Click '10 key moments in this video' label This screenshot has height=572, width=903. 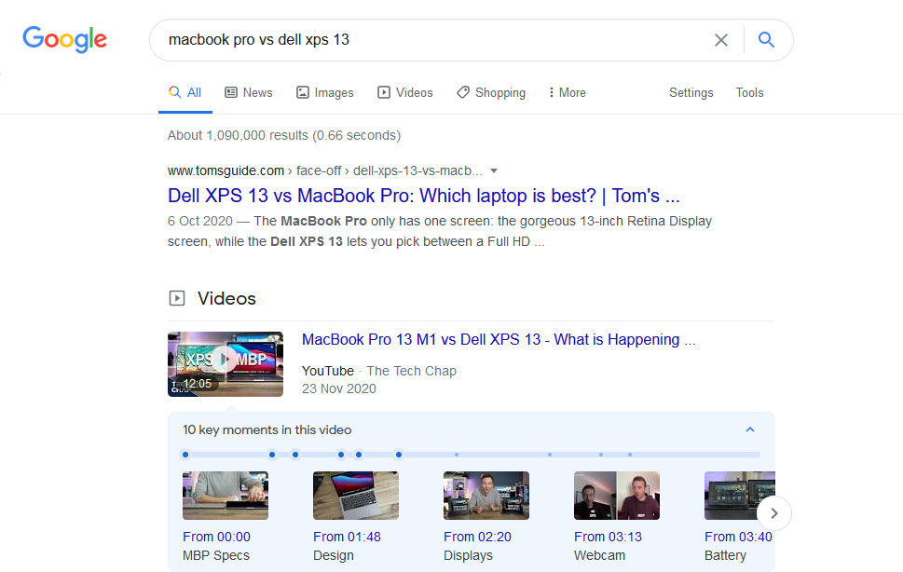[x=267, y=429]
